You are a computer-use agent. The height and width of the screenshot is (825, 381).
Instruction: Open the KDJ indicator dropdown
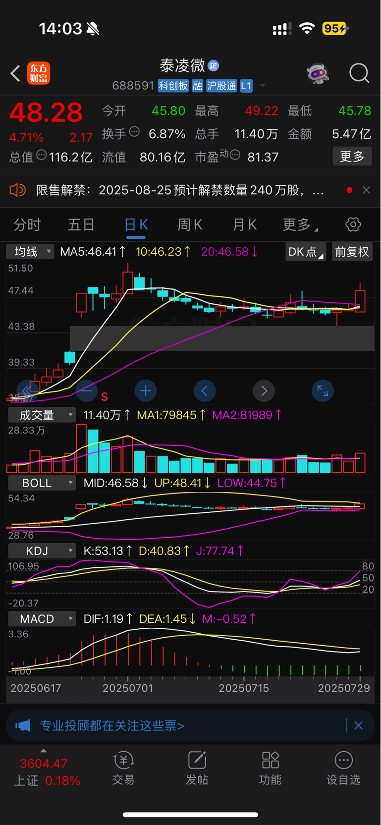coord(41,551)
